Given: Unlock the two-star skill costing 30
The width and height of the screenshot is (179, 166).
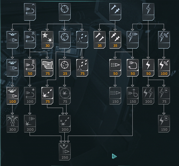Looking at the screenshot, I should (x=47, y=40).
